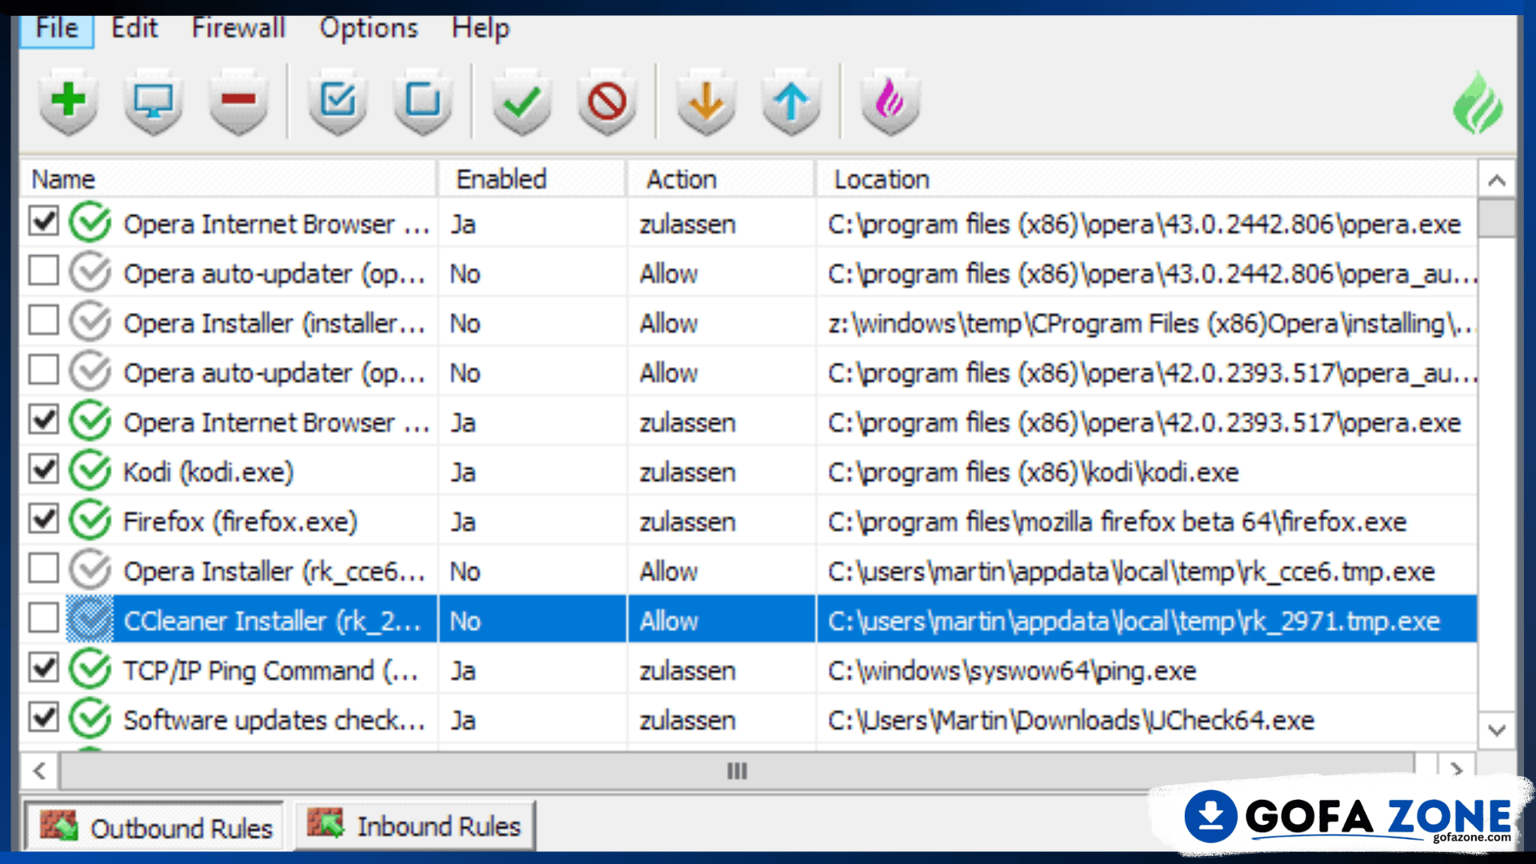This screenshot has width=1536, height=864.
Task: Check the Opera Installer rk_cce6 checkbox
Action: 43,568
